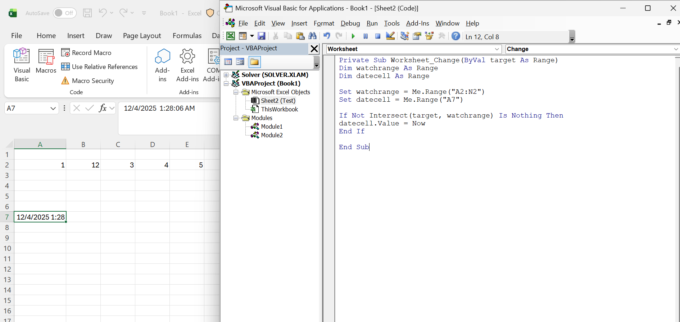Click the VBA Help question mark icon
This screenshot has width=680, height=322.
point(455,36)
